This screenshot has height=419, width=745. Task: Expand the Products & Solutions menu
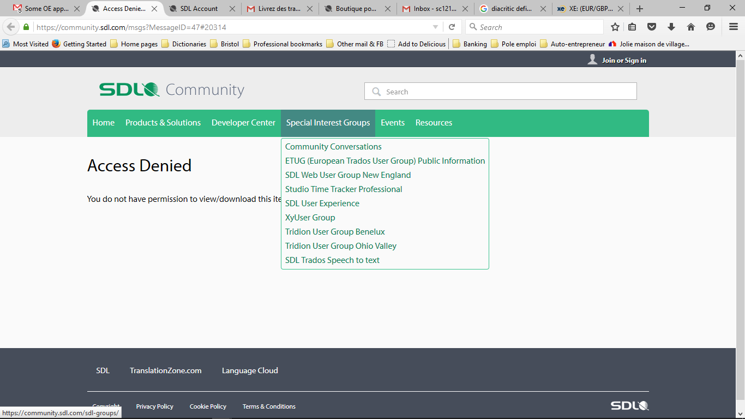(x=163, y=123)
